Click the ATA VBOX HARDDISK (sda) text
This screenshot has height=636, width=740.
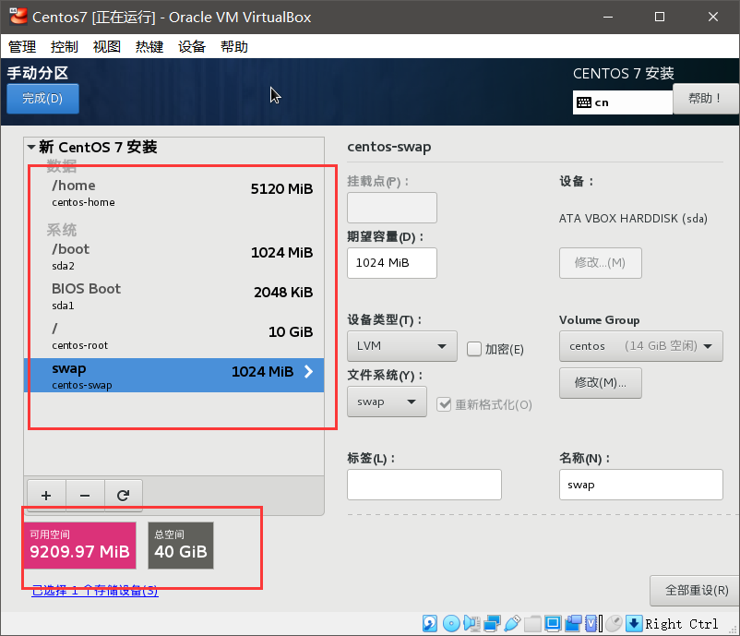633,219
